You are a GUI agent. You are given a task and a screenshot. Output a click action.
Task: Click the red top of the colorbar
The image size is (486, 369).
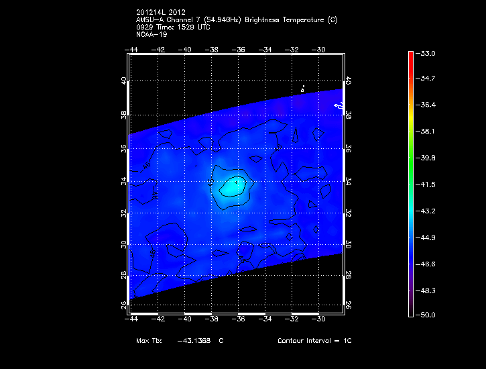coord(410,56)
